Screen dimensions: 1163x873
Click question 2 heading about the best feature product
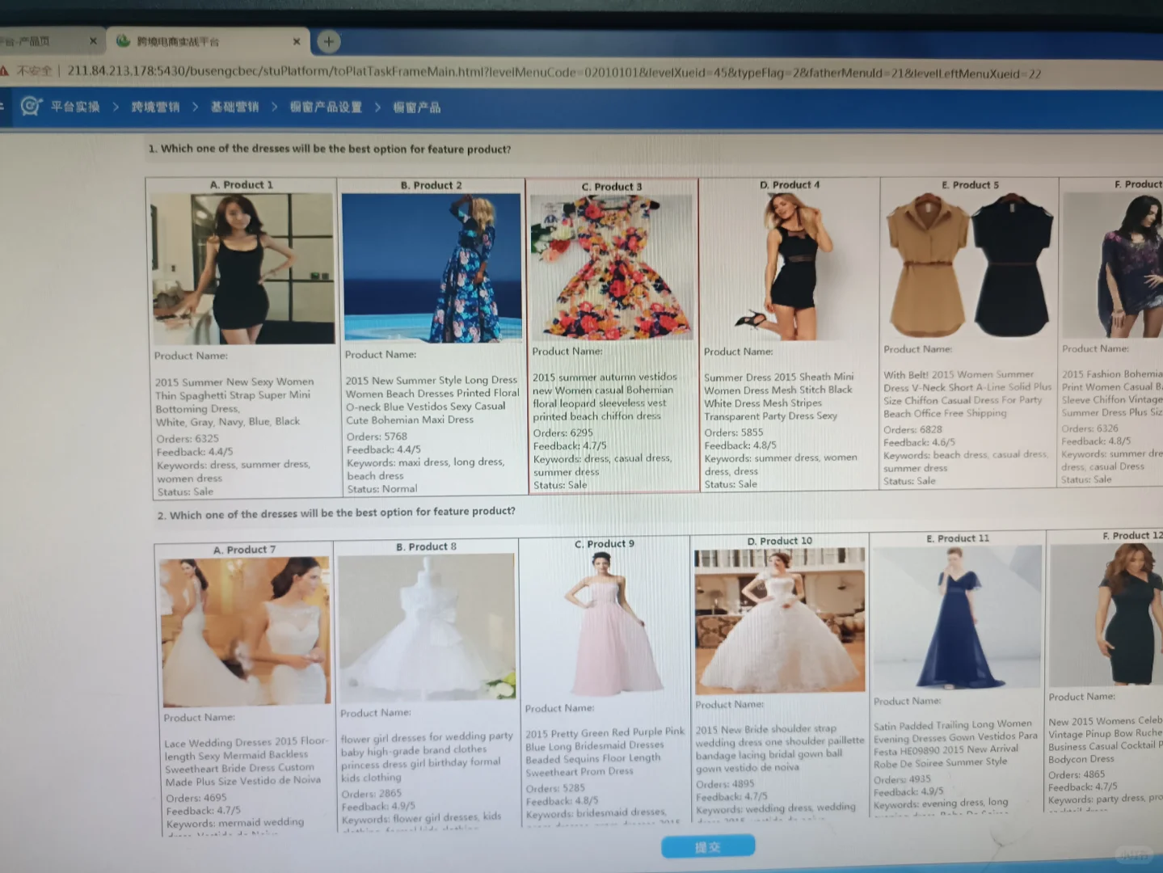pos(336,513)
